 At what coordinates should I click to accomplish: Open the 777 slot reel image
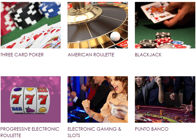tap(31, 99)
